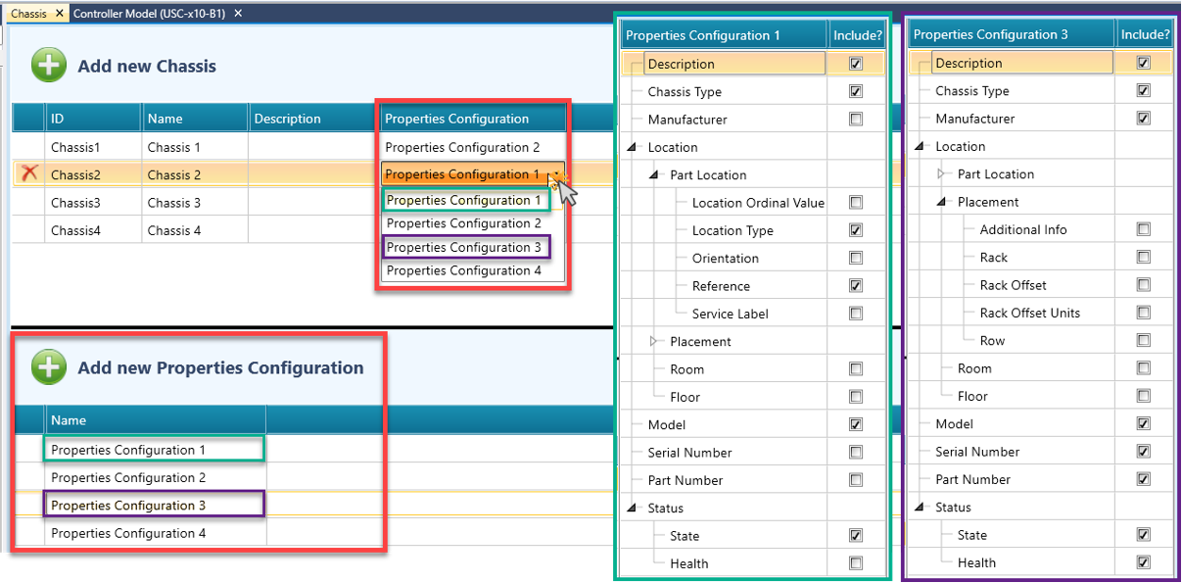The height and width of the screenshot is (583, 1182).
Task: Uncheck Chassis Type in Properties Configuration 3
Action: (1144, 90)
